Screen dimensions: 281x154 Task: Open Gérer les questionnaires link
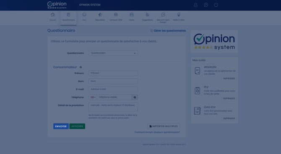coord(168,31)
